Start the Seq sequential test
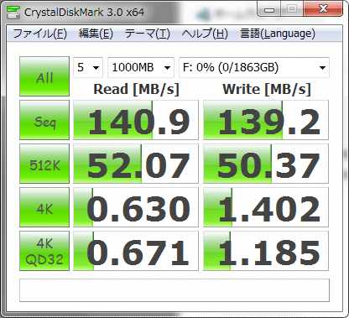The height and width of the screenshot is (318, 349). tap(44, 120)
